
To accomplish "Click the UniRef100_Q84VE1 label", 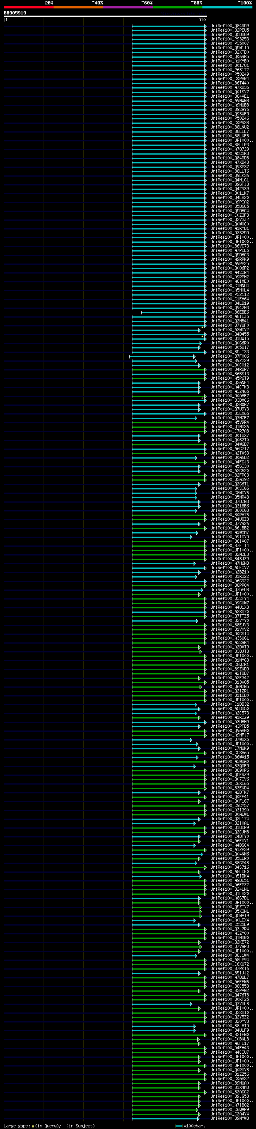I will pos(229,97).
